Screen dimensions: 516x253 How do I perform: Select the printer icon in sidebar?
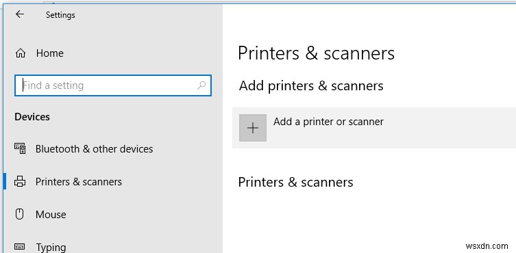click(x=20, y=182)
